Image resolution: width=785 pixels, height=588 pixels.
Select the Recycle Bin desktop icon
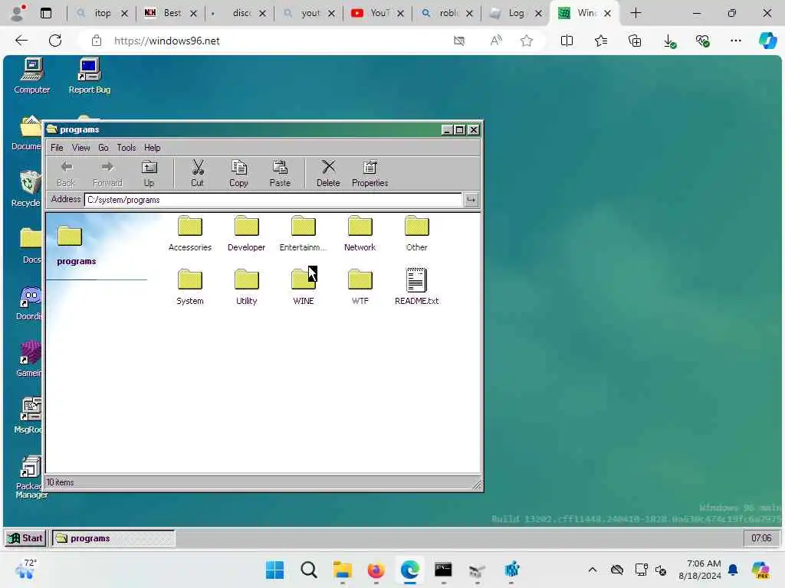[27, 188]
